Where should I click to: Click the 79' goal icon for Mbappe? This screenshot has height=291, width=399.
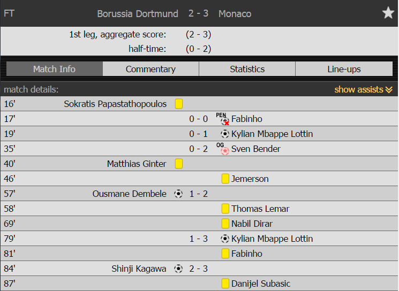(x=225, y=239)
